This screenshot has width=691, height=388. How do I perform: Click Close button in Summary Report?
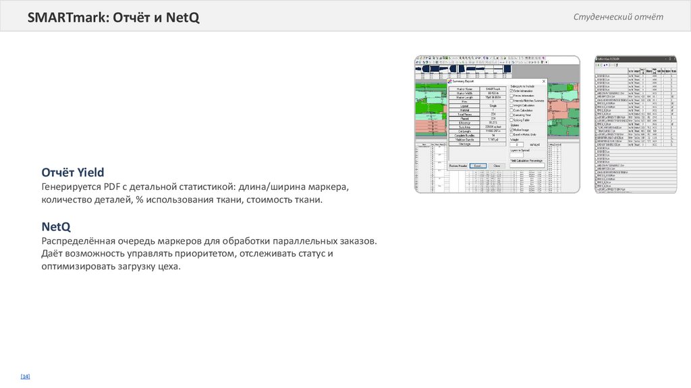pyautogui.click(x=497, y=166)
